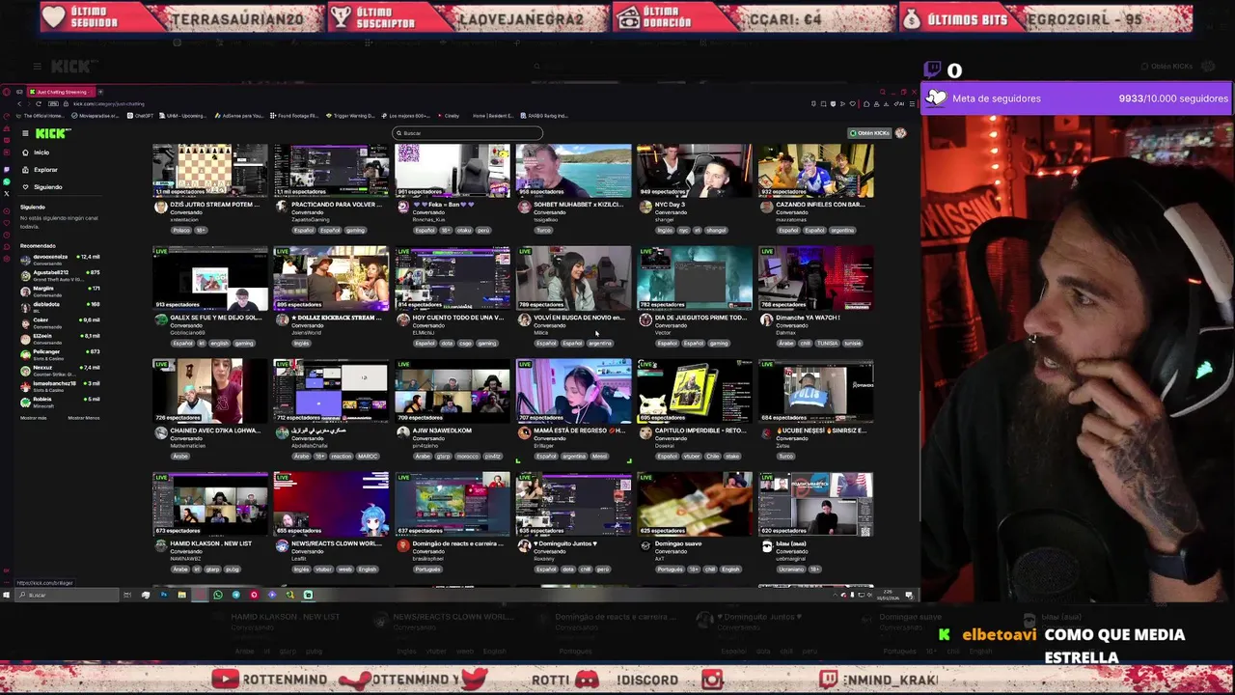The width and height of the screenshot is (1235, 695).
Task: Click Mostrar más under Recomendado
Action: tap(33, 418)
